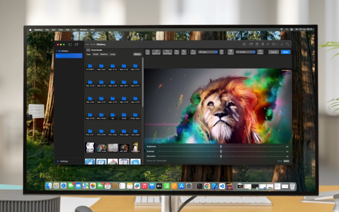The image size is (339, 212).
Task: Click small Apply button next to Reset
Action: pyautogui.click(x=286, y=161)
